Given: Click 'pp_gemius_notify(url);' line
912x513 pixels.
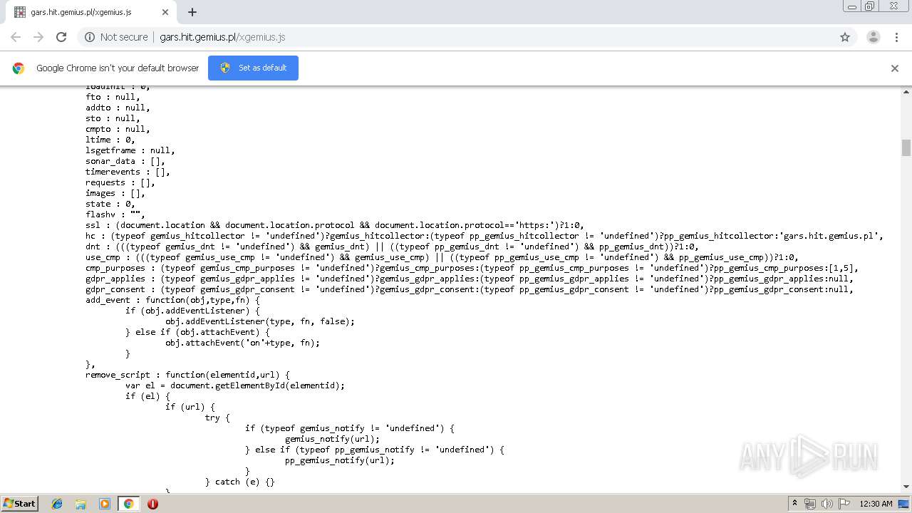Looking at the screenshot, I should coord(340,460).
